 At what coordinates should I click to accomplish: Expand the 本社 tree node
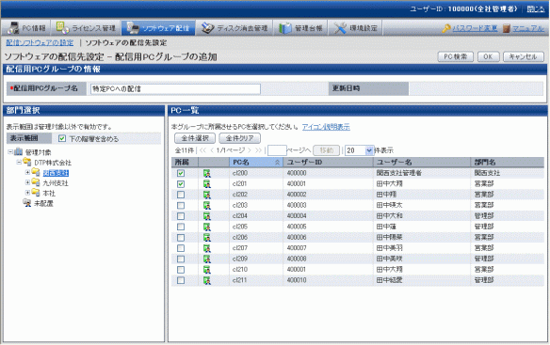pos(27,193)
